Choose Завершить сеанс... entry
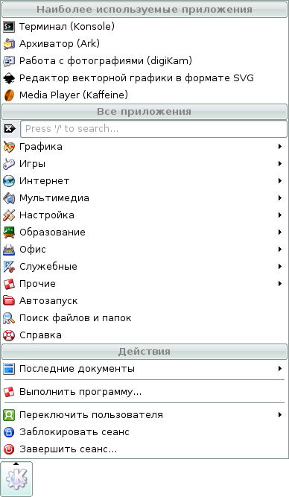289x497 pixels. [144, 449]
